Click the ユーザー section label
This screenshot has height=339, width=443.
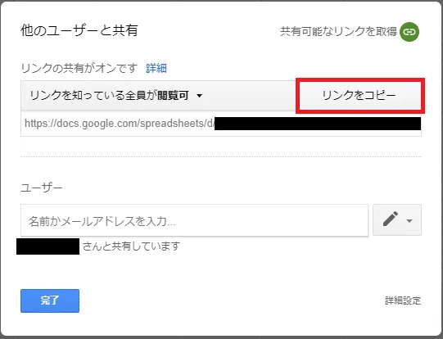coord(42,188)
